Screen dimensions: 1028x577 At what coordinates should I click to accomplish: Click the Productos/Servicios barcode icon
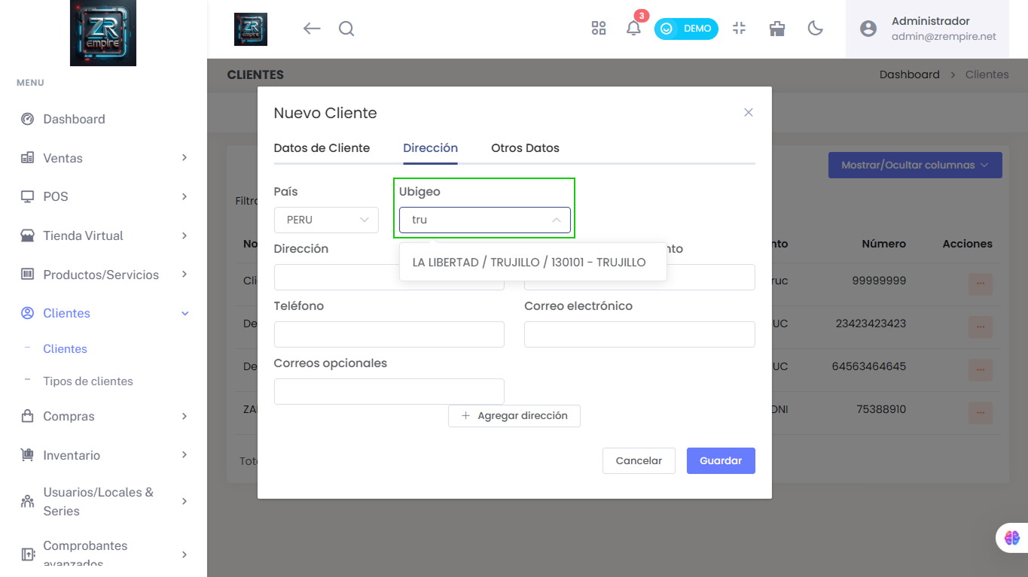point(28,275)
